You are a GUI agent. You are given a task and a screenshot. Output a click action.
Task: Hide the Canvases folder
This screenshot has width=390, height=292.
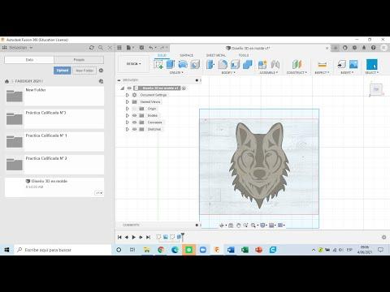click(134, 122)
